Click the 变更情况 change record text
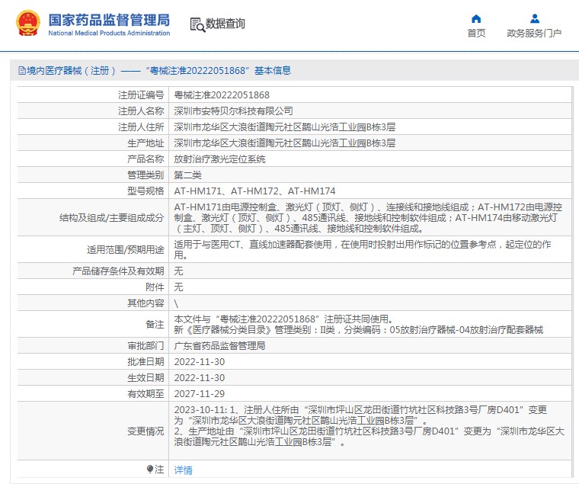 [369, 425]
